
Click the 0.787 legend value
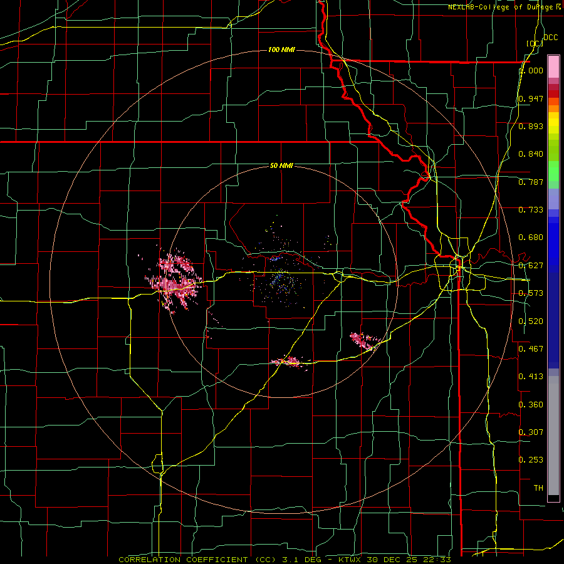pyautogui.click(x=531, y=182)
